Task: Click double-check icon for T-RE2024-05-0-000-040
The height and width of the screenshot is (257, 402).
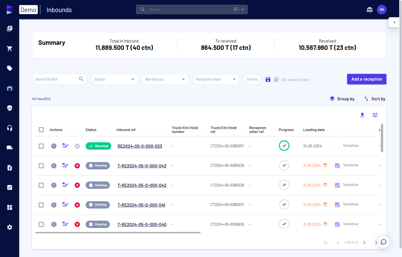Action: coord(65,224)
